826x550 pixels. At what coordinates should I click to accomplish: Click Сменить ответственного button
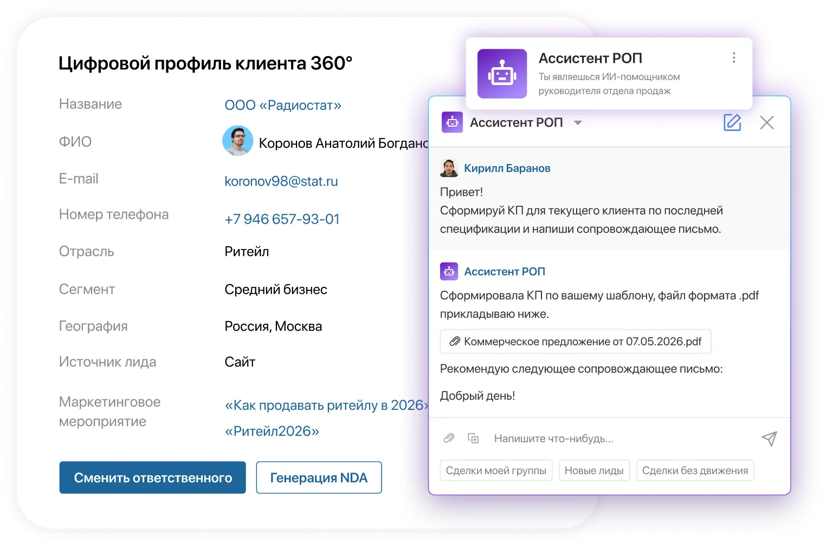click(x=153, y=477)
